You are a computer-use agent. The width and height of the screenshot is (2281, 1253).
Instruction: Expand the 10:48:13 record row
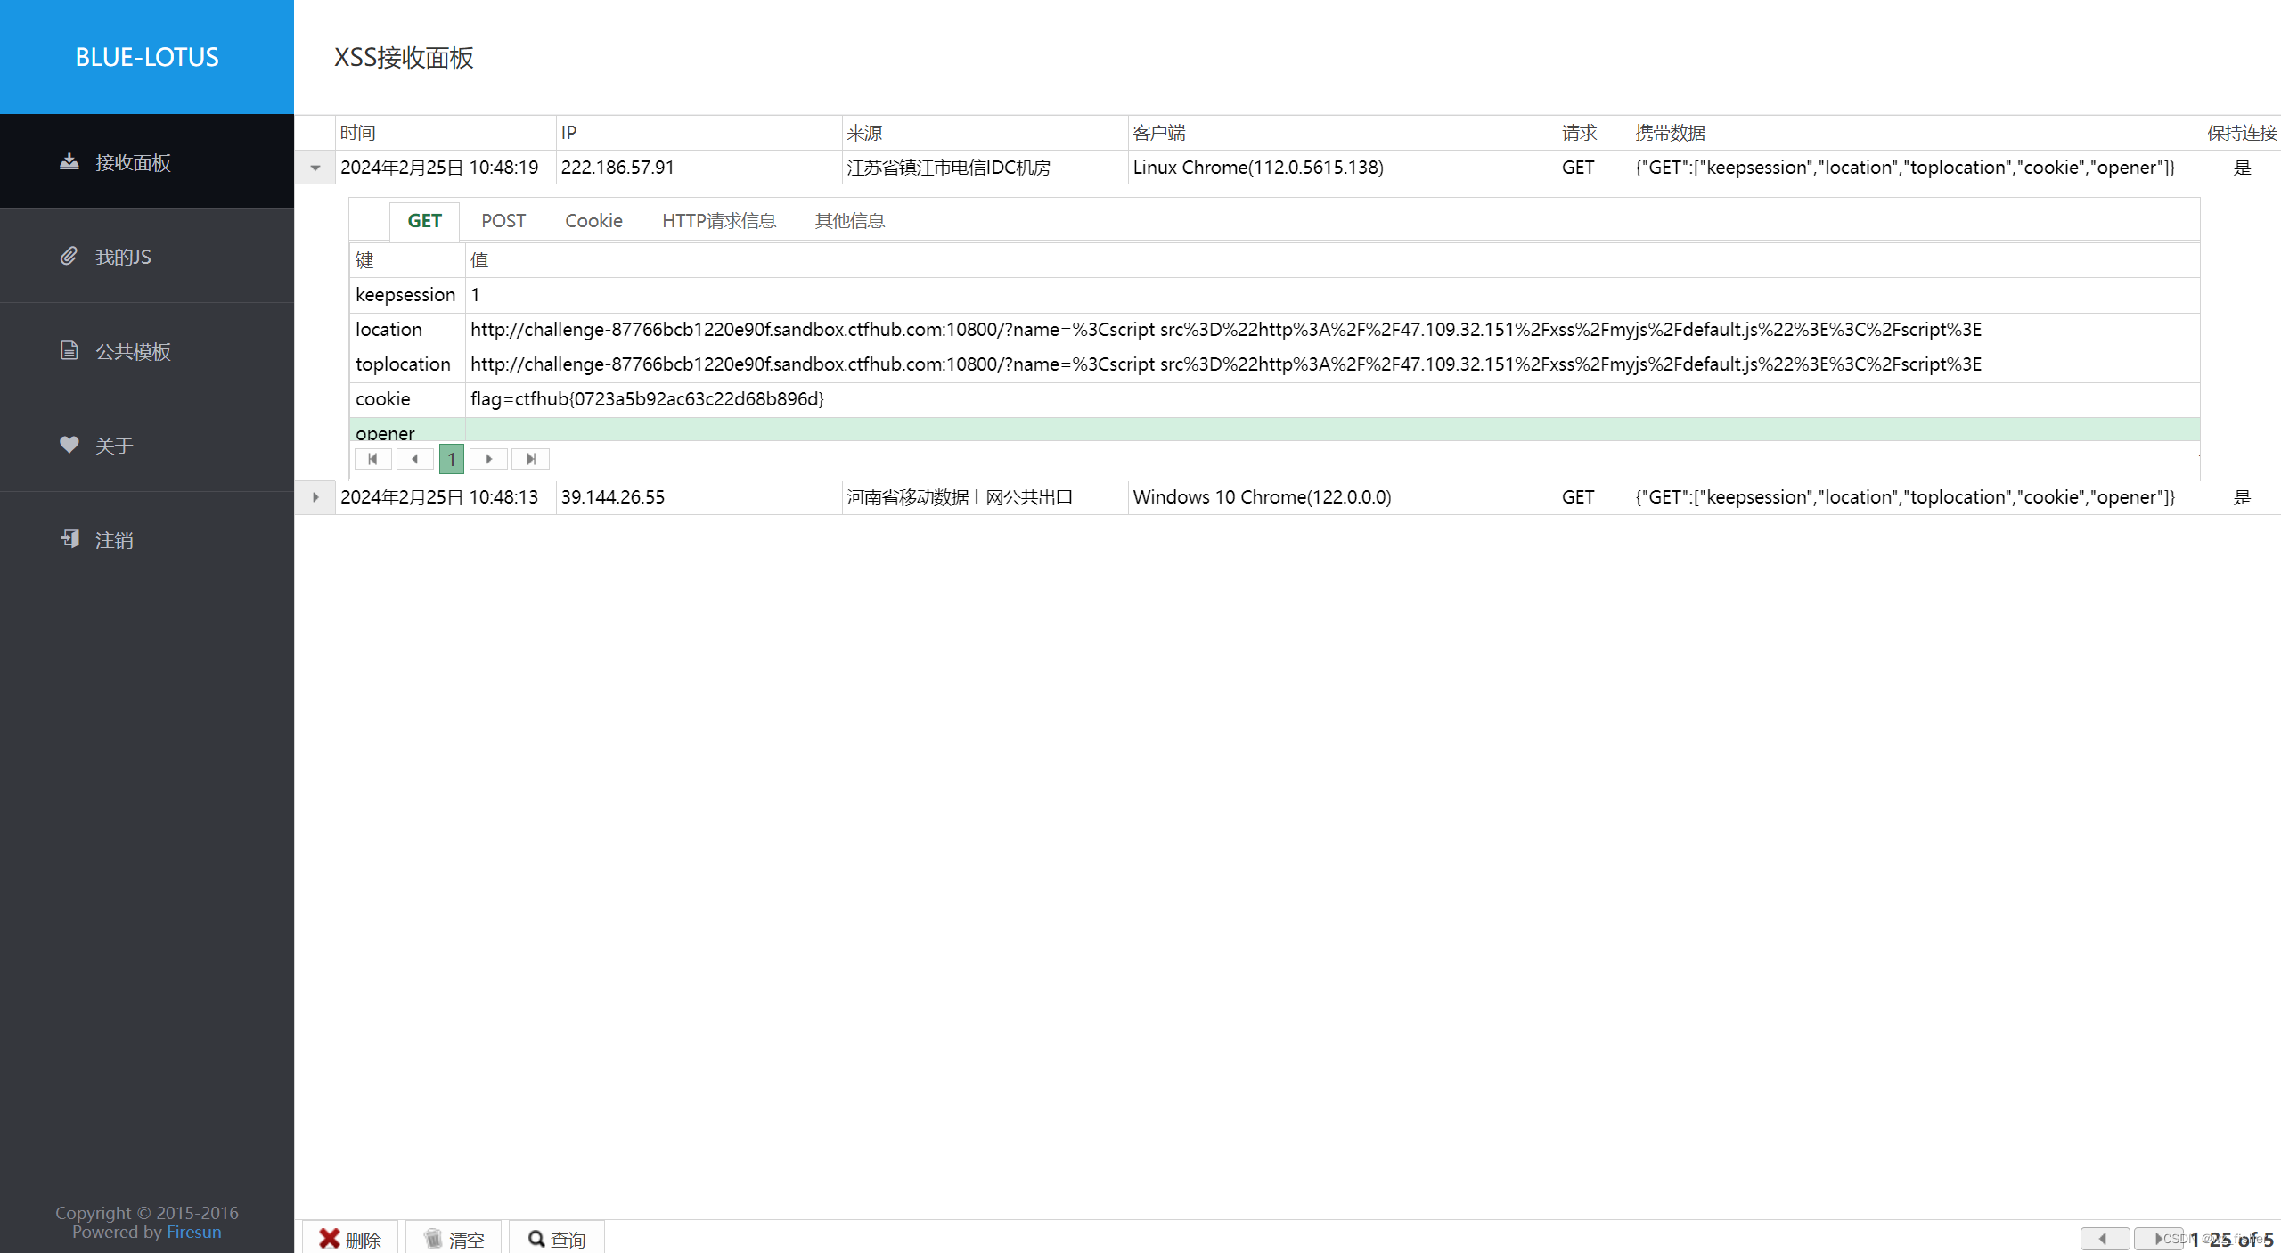click(315, 497)
